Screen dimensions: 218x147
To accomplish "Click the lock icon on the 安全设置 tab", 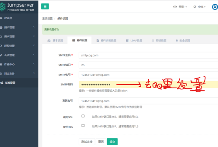I will point(177,41).
